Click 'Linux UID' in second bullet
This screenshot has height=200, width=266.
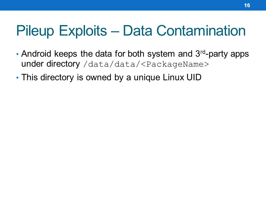182,77
